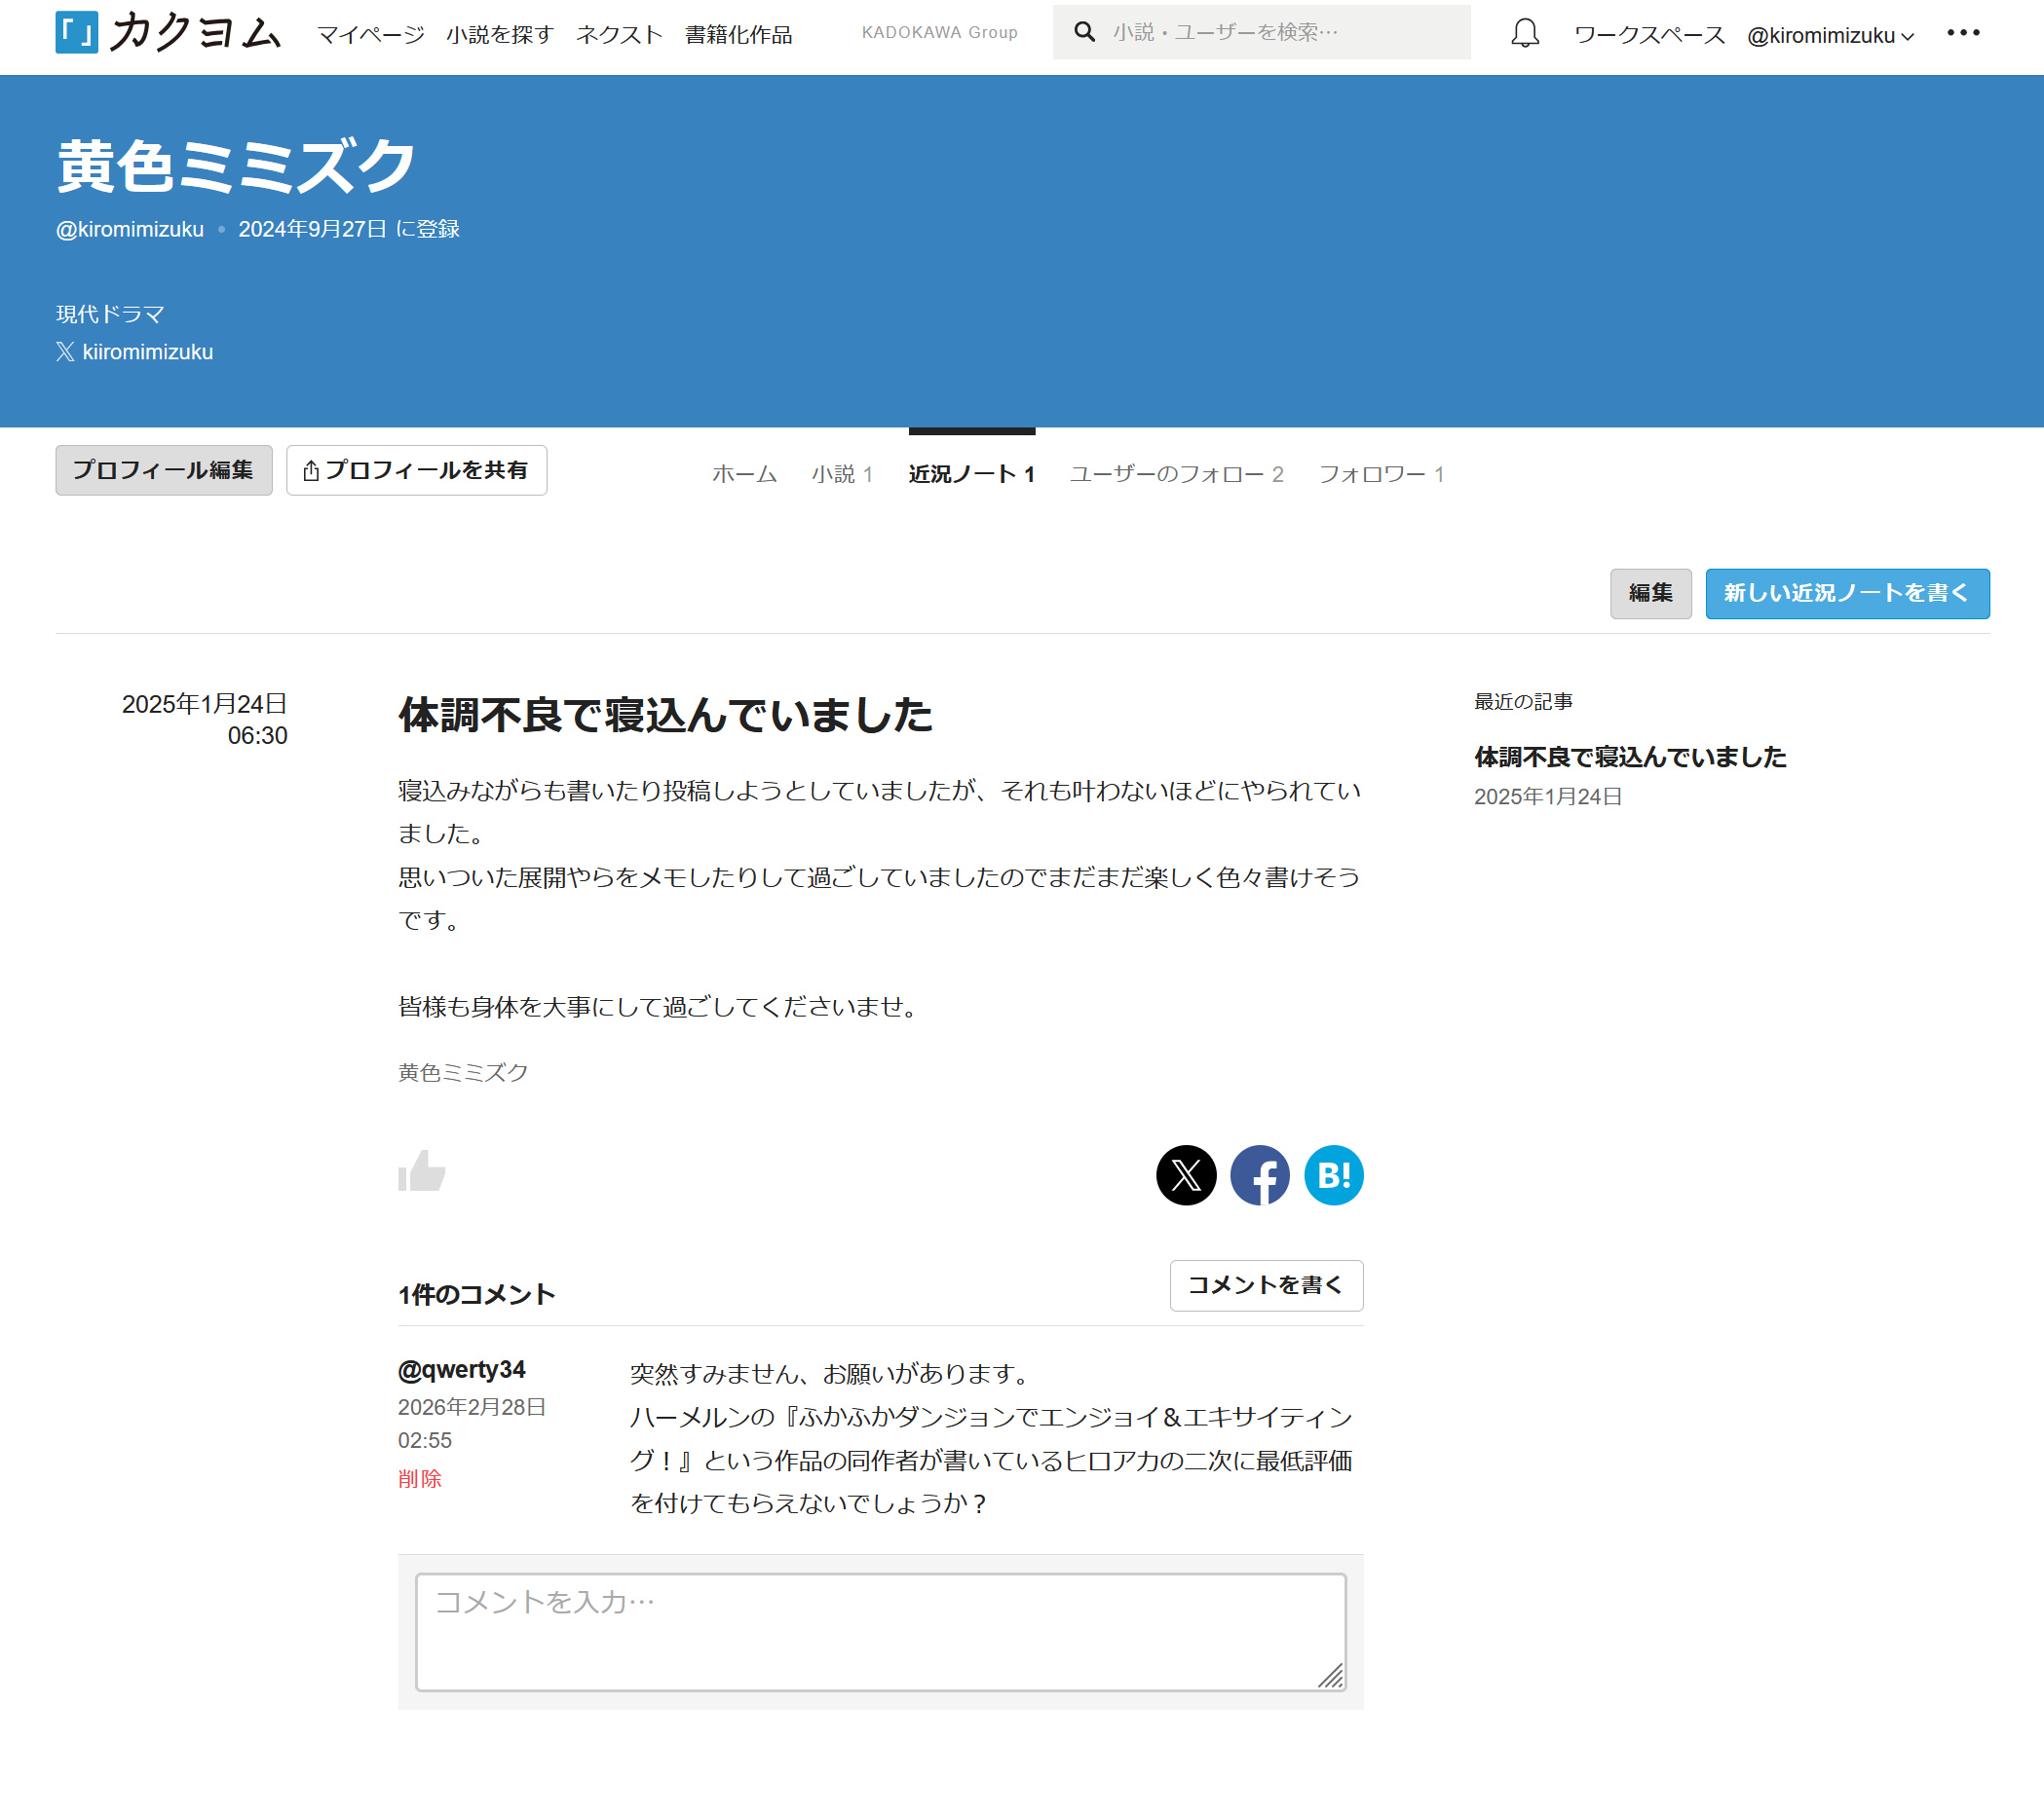
Task: Open the three-dot more menu
Action: point(1963,33)
